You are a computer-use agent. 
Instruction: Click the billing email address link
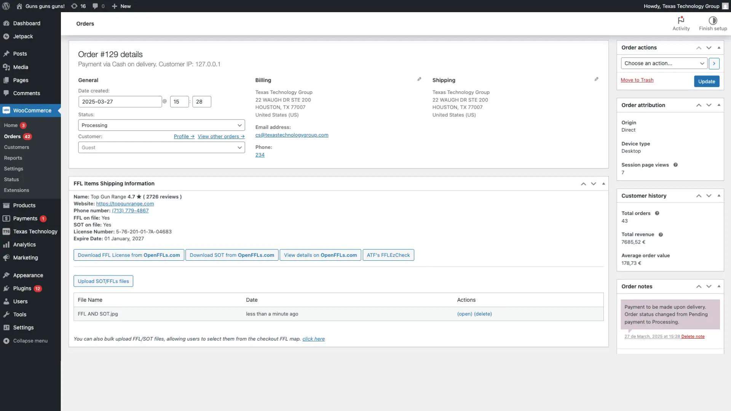click(x=292, y=135)
